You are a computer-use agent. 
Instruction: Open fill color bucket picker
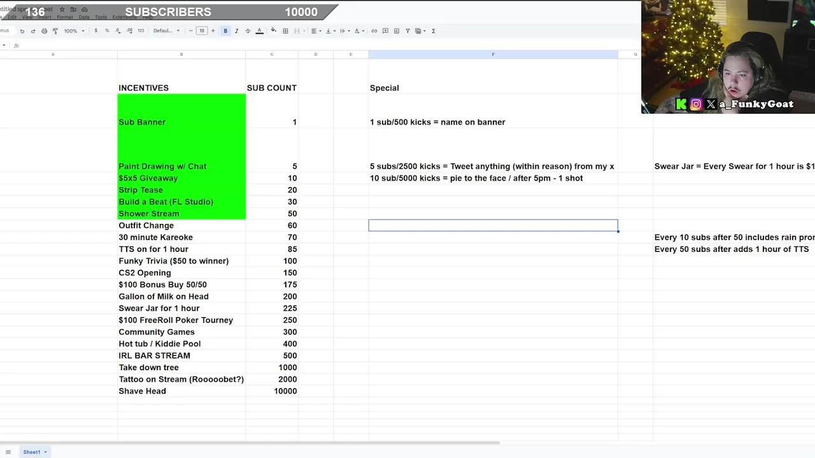(273, 31)
